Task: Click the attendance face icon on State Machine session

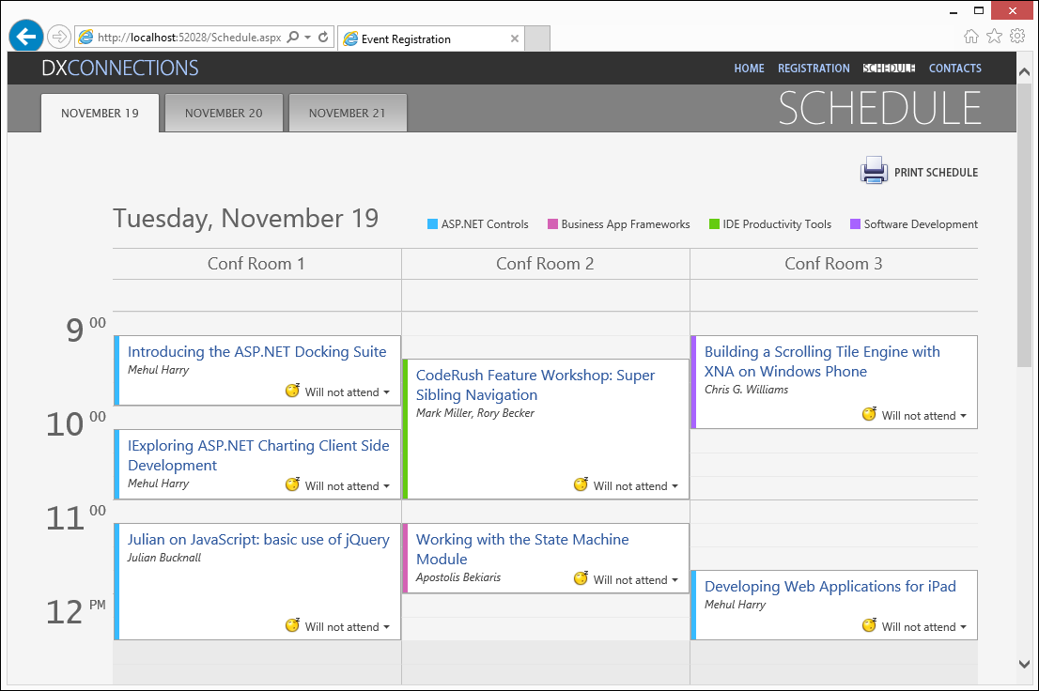Action: pos(581,579)
